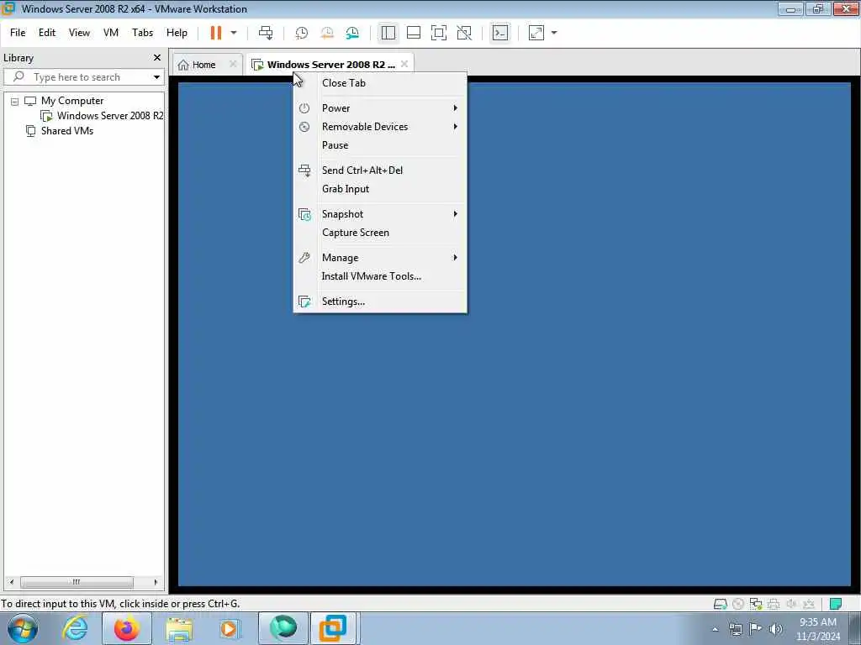The image size is (861, 645).
Task: Open Firefox from the taskbar
Action: pyautogui.click(x=127, y=628)
